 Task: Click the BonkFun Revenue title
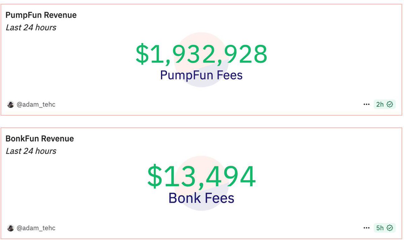pyautogui.click(x=40, y=139)
